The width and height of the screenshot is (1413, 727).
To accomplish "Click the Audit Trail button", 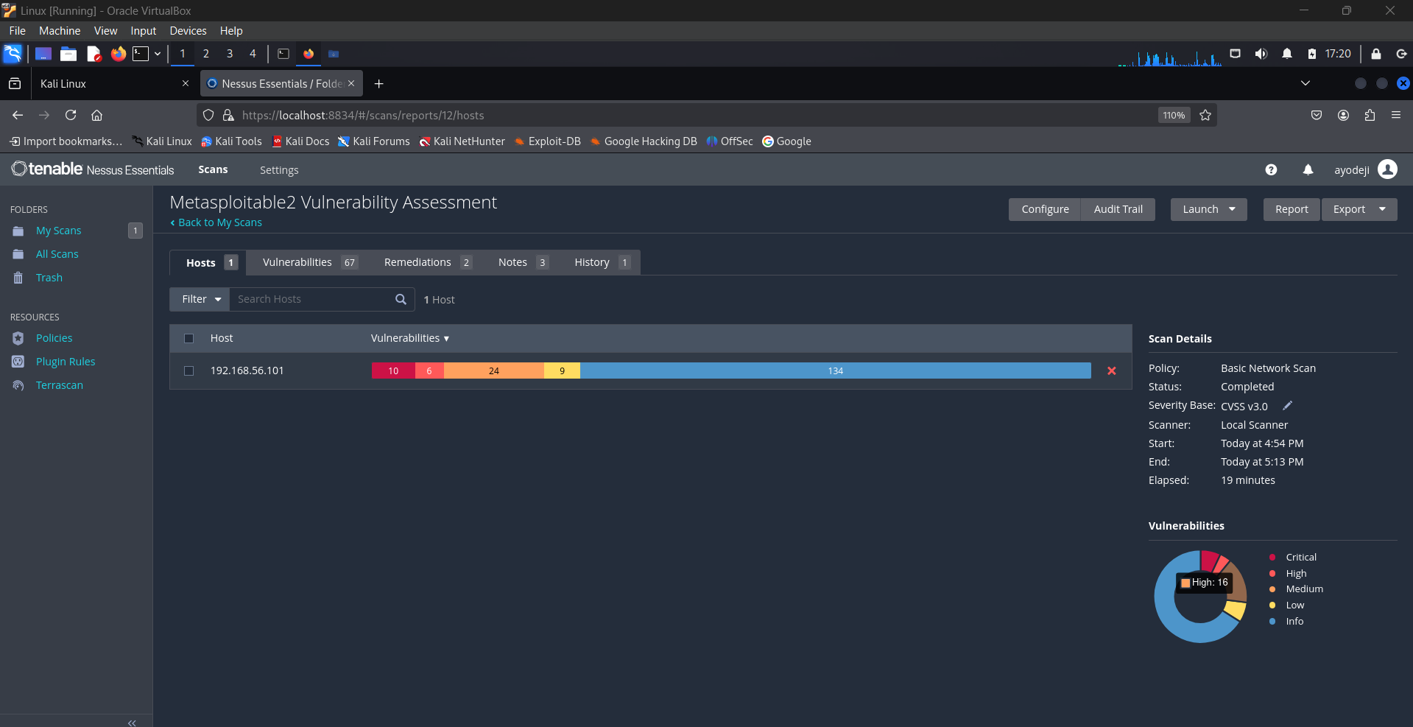I will click(1118, 209).
